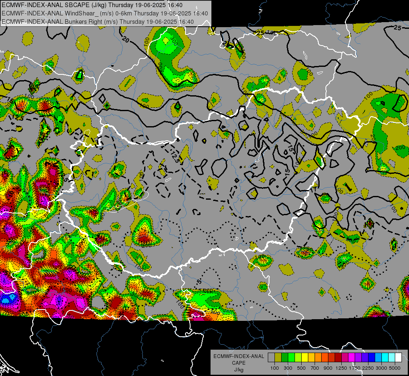Select the pure blue legend swatch
Viewport: 409px width, 376px height.
point(372,357)
